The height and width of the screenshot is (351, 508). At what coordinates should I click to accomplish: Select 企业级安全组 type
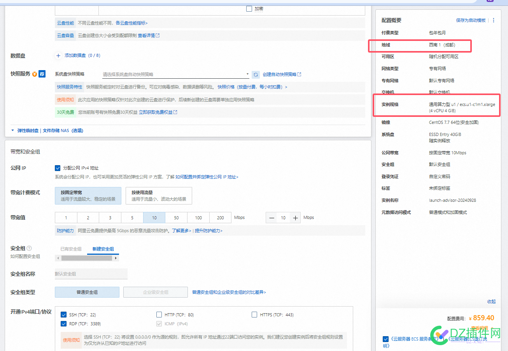[156, 292]
